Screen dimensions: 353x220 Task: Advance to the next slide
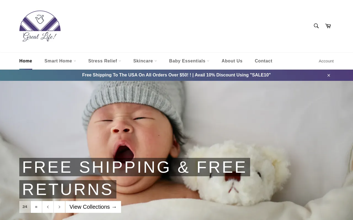tap(59, 207)
